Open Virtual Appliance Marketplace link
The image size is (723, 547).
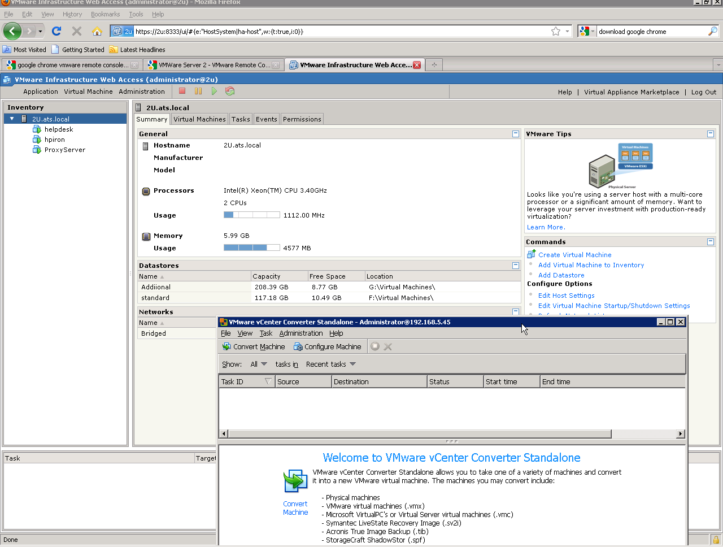coord(631,92)
